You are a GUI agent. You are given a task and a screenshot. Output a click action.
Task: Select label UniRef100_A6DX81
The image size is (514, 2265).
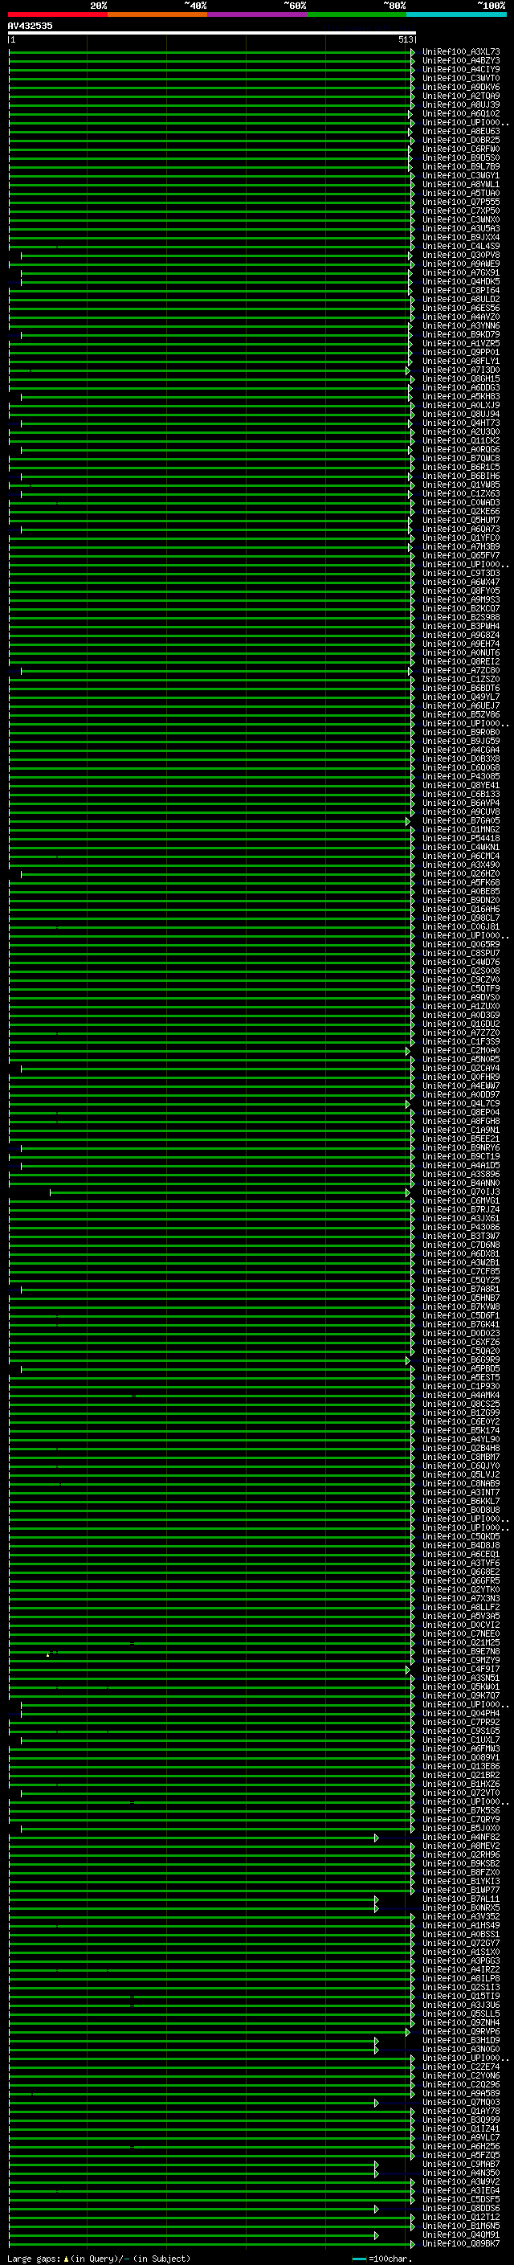tap(461, 1254)
